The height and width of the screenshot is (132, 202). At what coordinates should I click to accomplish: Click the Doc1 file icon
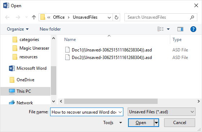pos(67,50)
